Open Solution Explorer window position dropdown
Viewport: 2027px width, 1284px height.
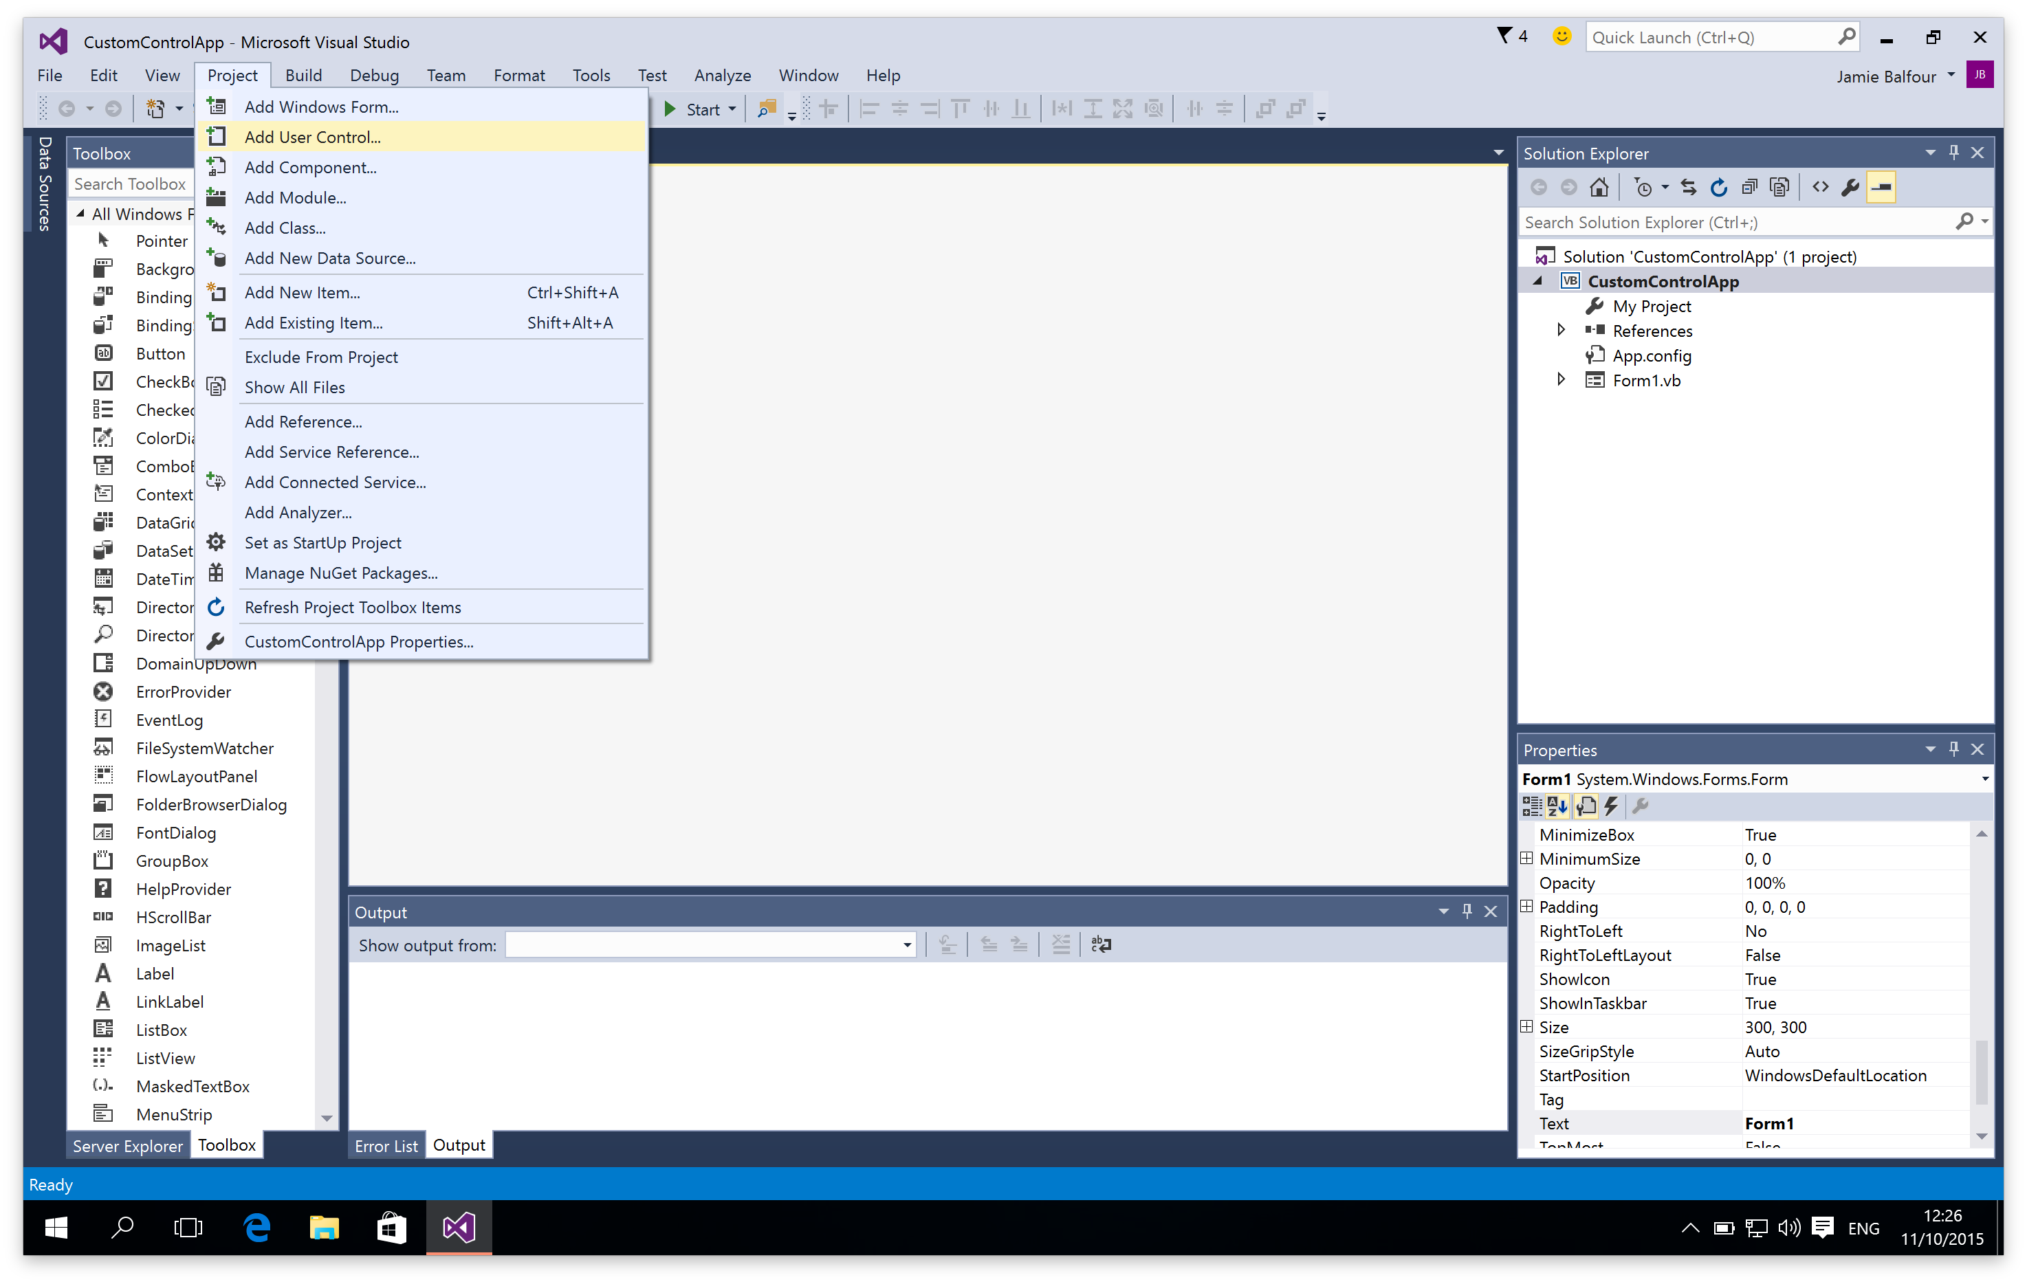pyautogui.click(x=1929, y=153)
